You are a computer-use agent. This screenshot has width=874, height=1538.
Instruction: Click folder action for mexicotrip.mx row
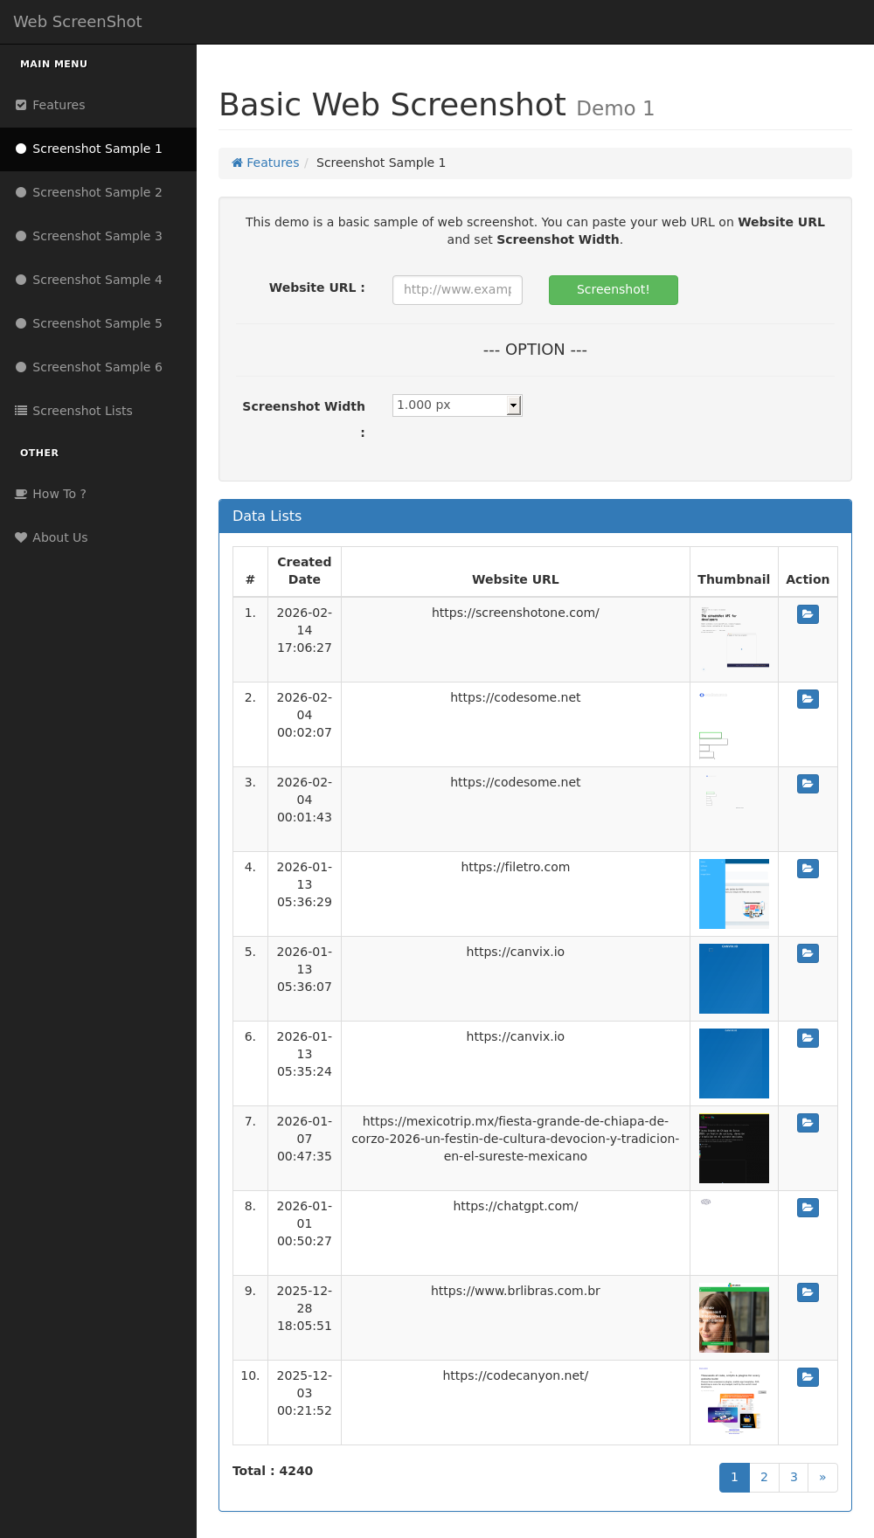808,1123
